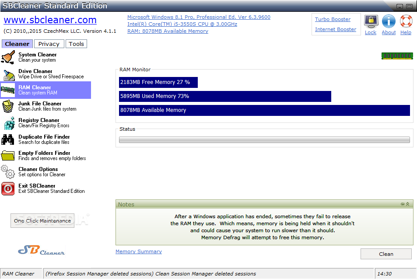This screenshot has height=279, width=417.
Task: Click the System Cleaner broom icon
Action: point(8,57)
